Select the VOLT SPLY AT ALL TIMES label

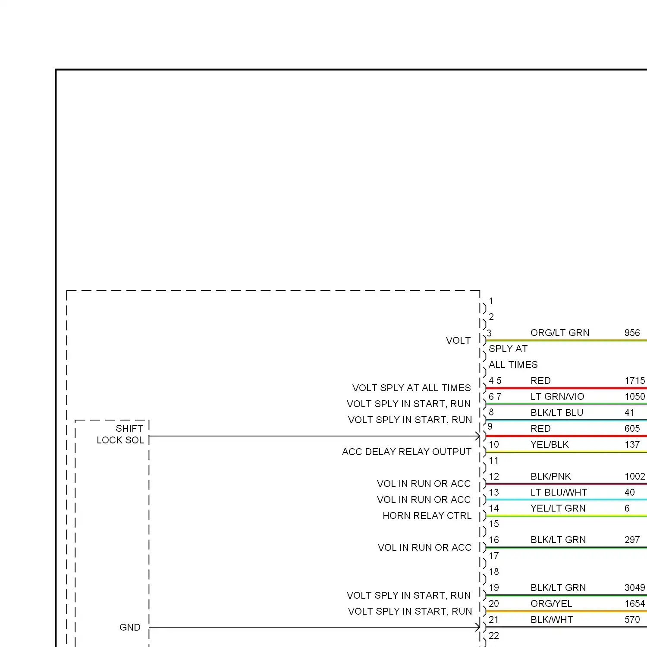pos(411,388)
